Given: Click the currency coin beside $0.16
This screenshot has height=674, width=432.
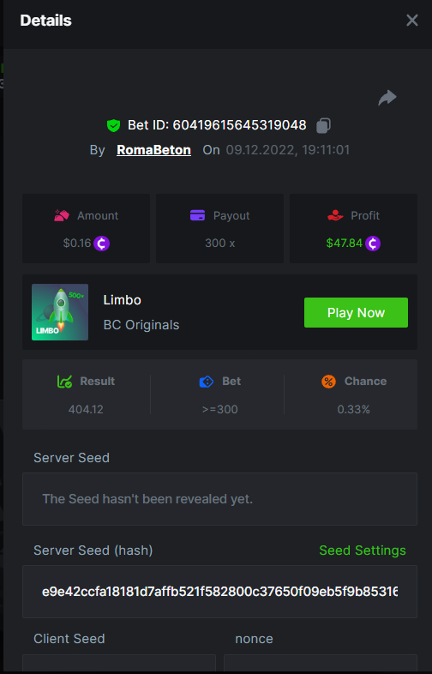Looking at the screenshot, I should point(101,244).
